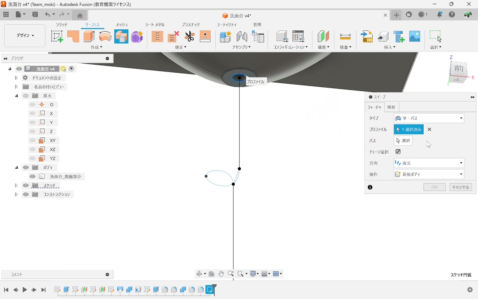Toggle visibility of 洗面台 v4 root
The width and height of the screenshot is (478, 299).
coord(19,69)
